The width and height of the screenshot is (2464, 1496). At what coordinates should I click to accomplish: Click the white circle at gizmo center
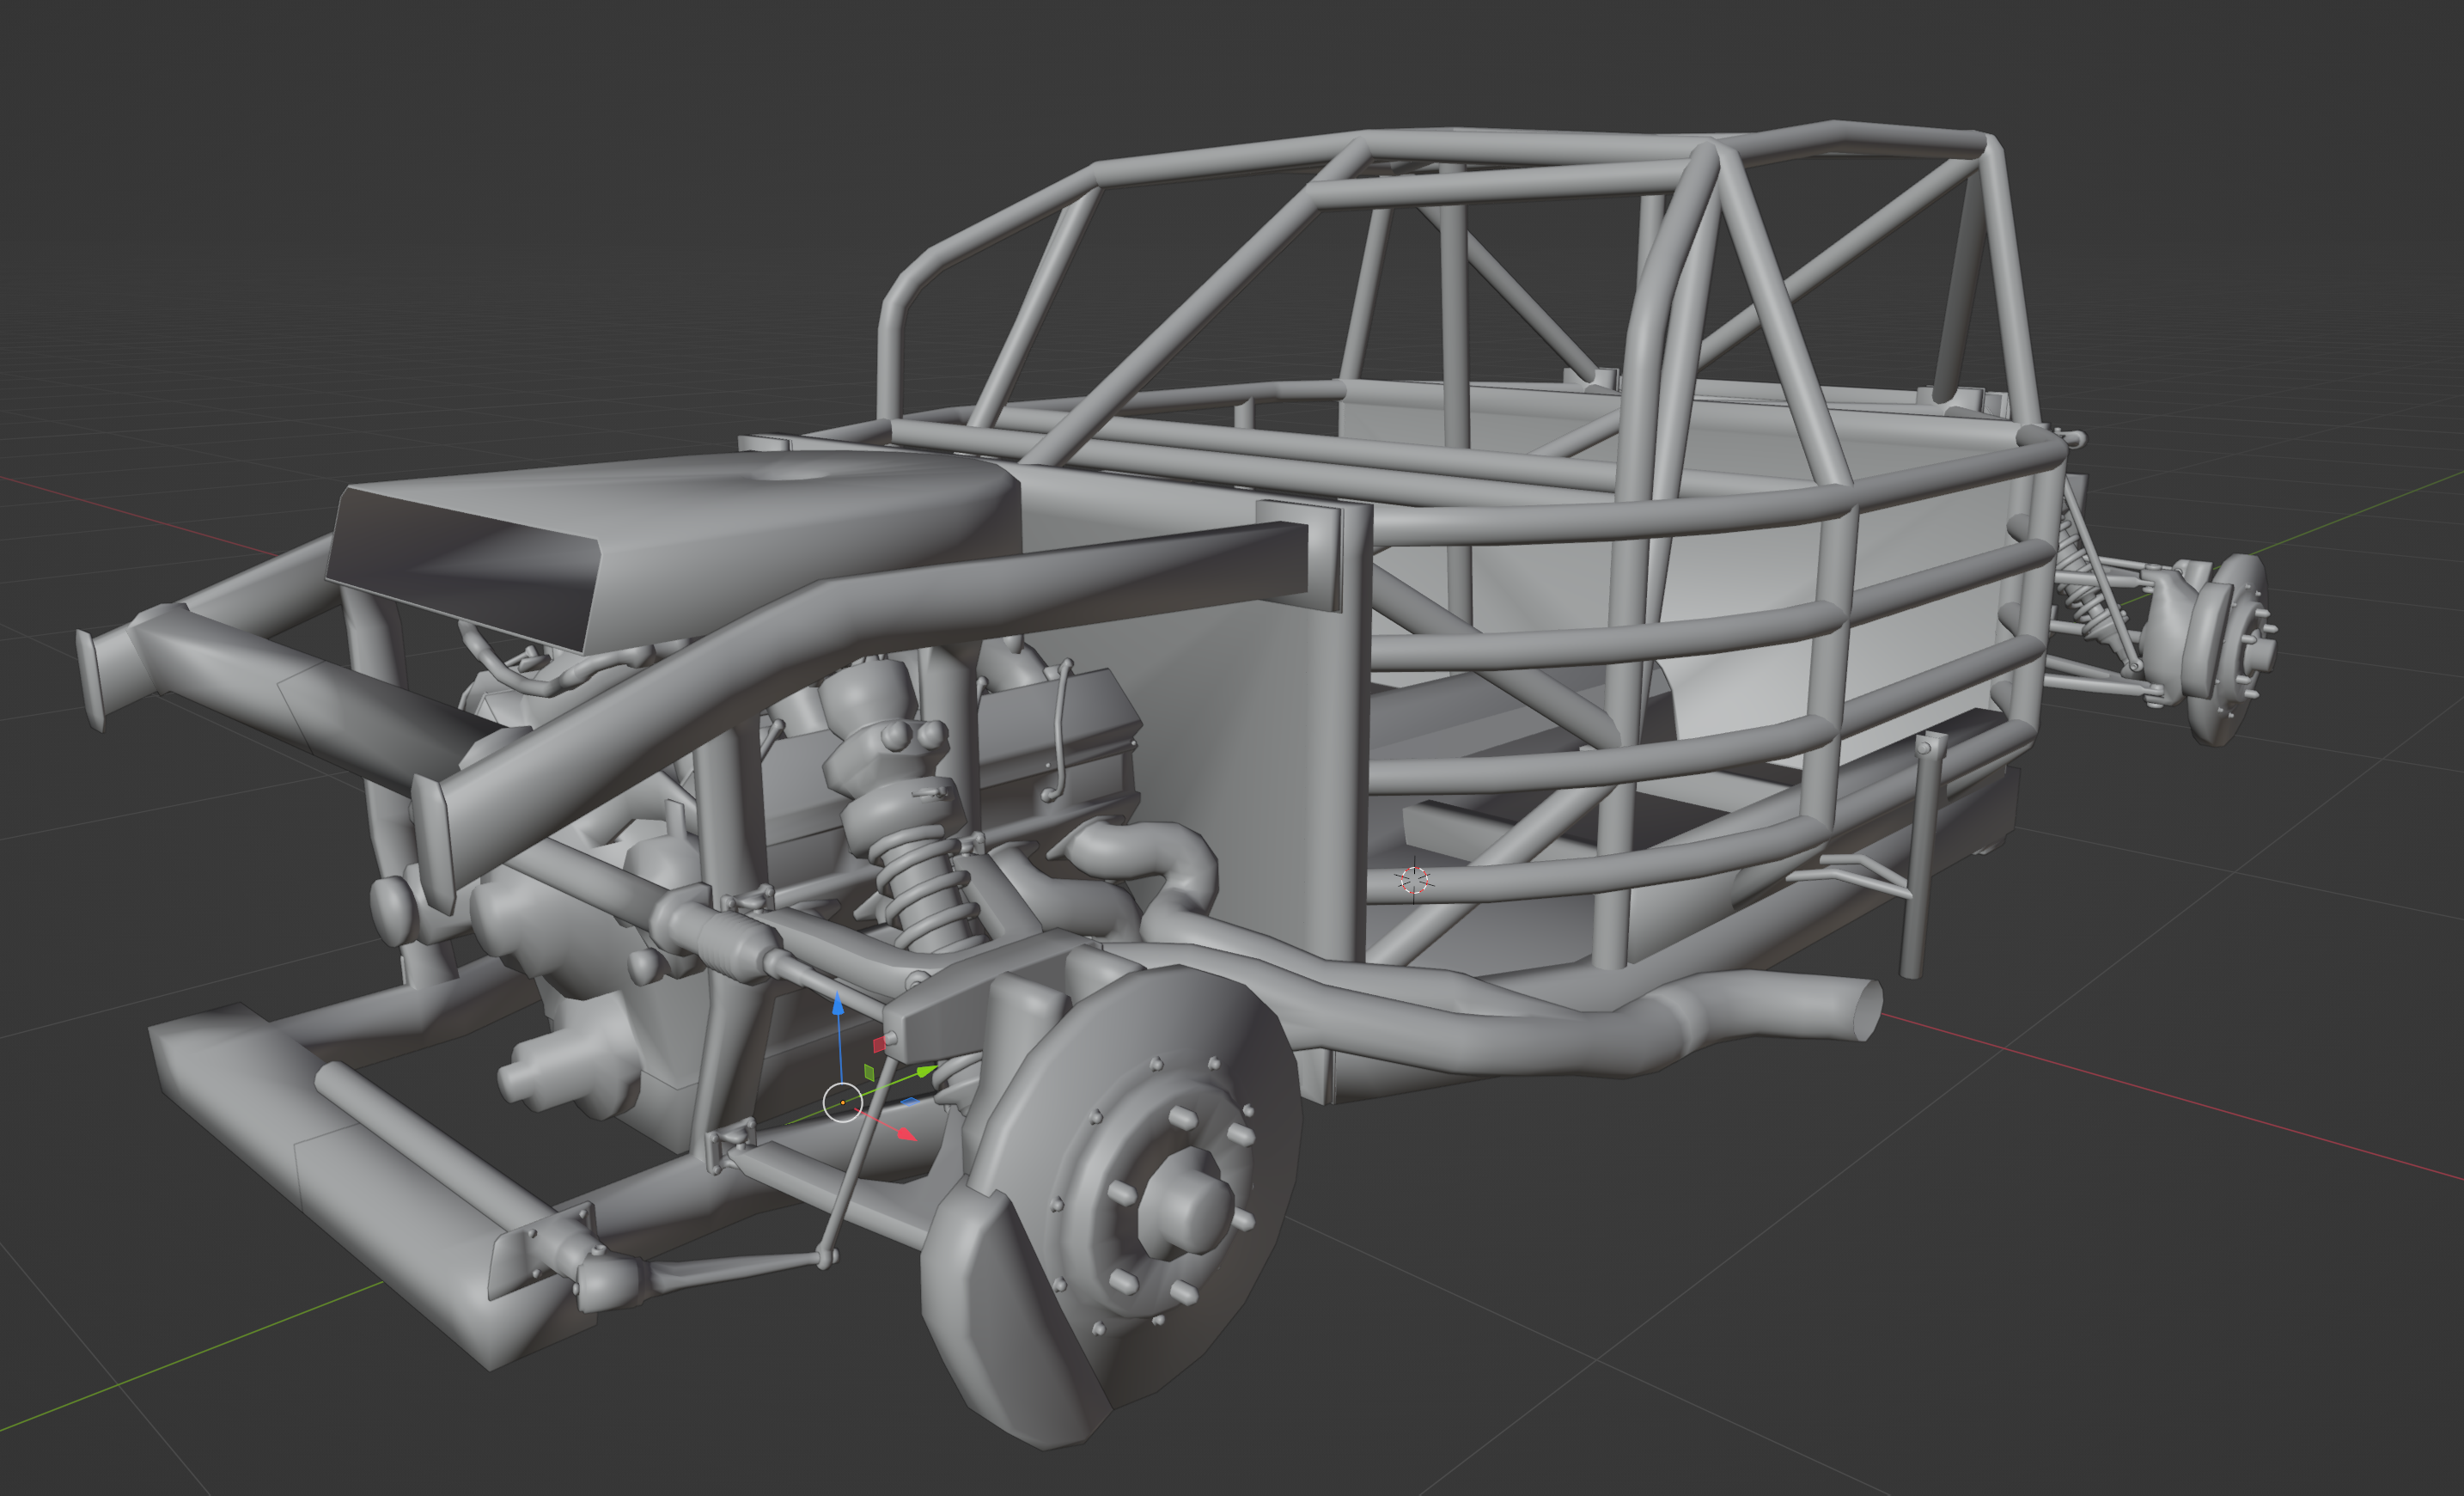[x=842, y=1102]
